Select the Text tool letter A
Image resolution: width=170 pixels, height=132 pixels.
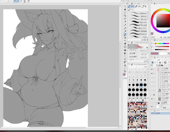(125, 65)
